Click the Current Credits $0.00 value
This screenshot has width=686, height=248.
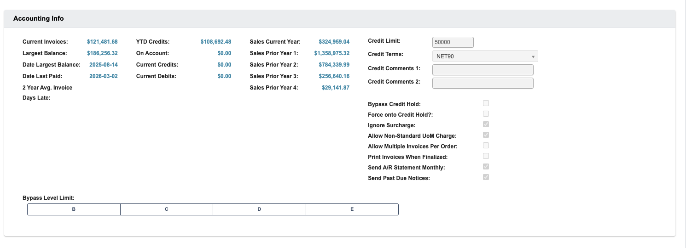[224, 65]
